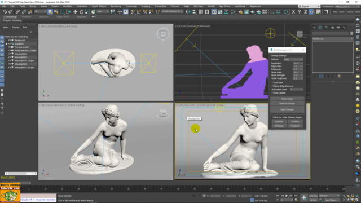The height and width of the screenshot is (203, 361).
Task: Click the Cgtrader plugin link button
Action: coord(279,122)
